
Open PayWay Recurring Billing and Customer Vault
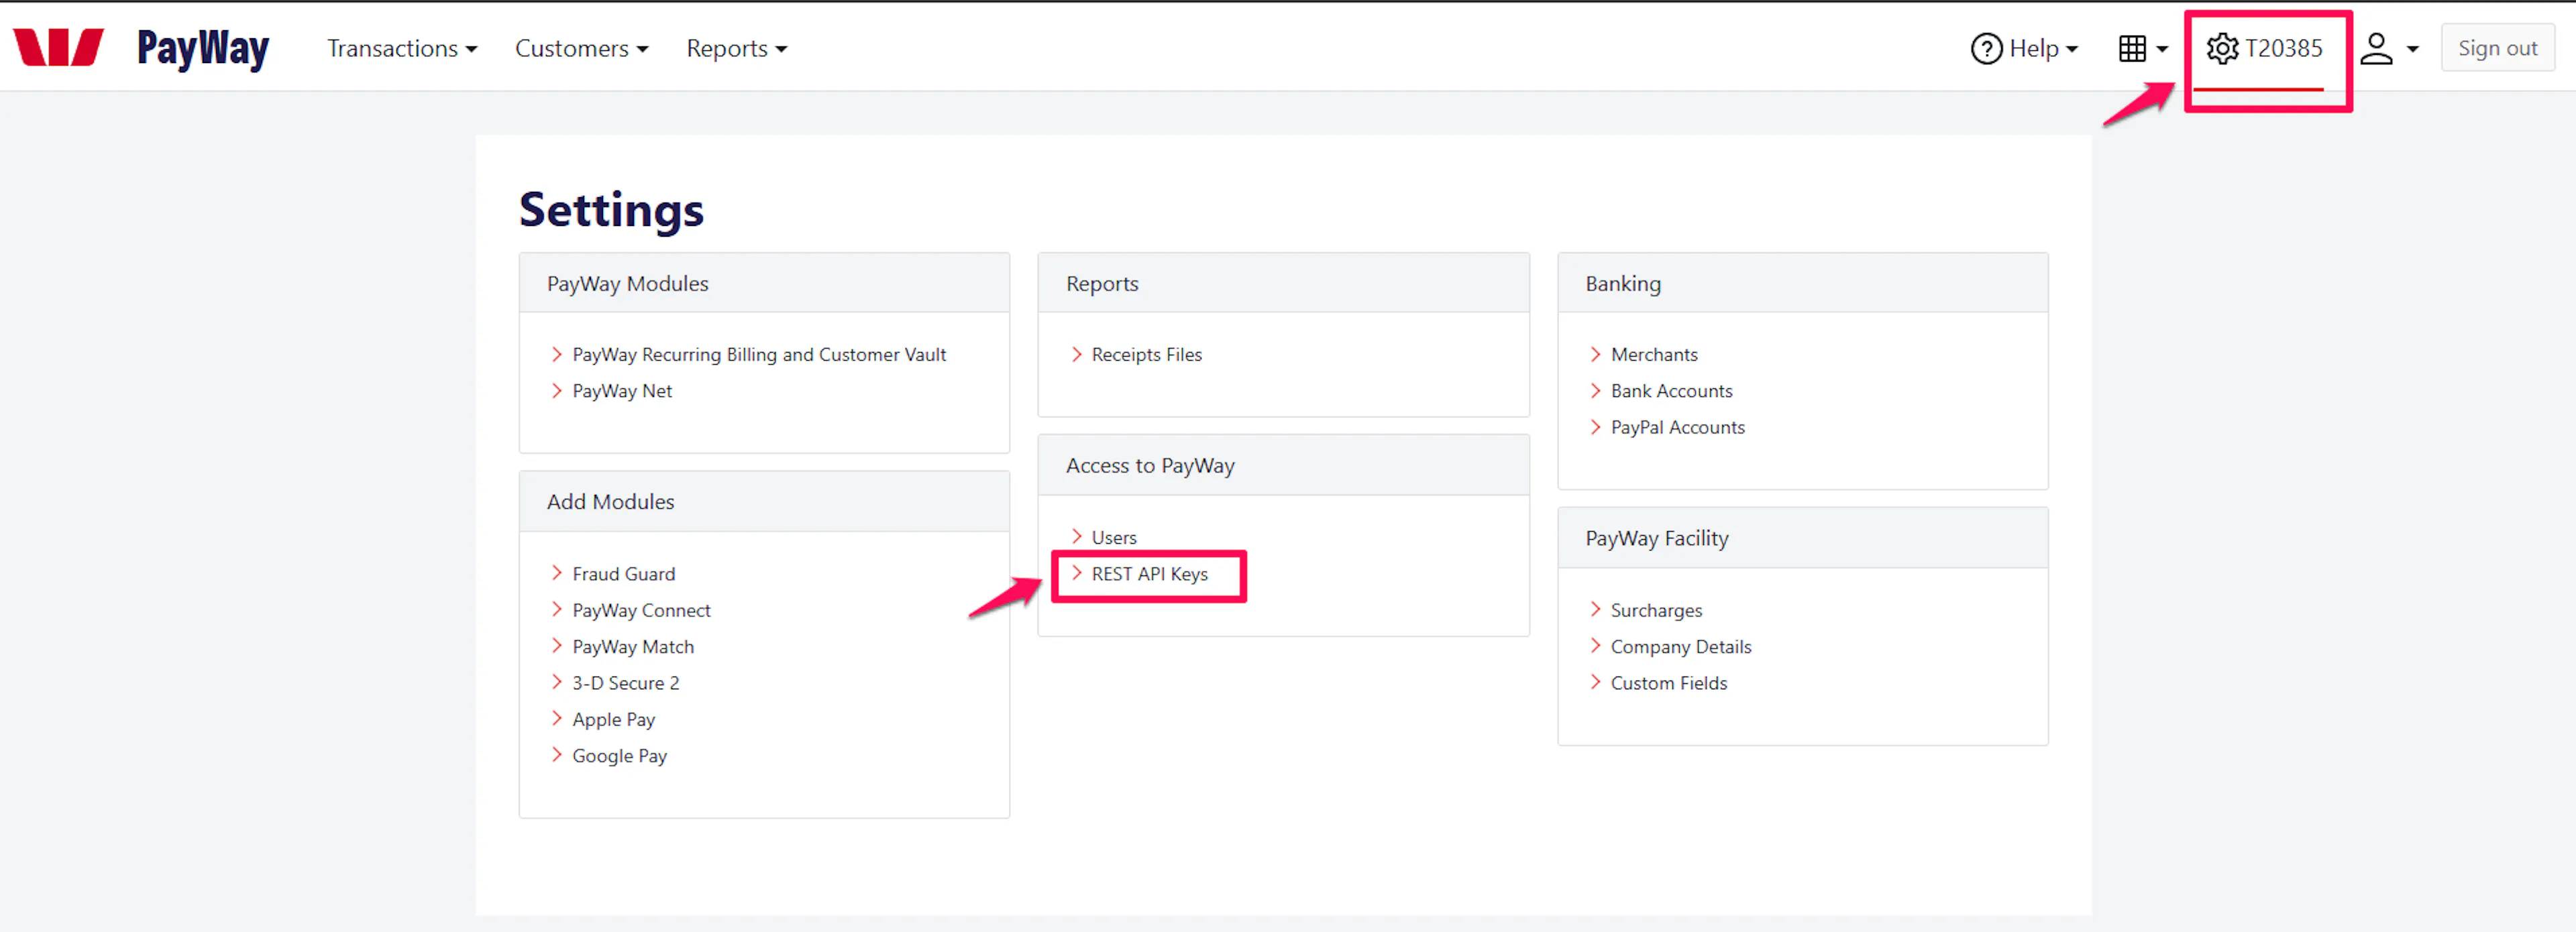click(758, 354)
